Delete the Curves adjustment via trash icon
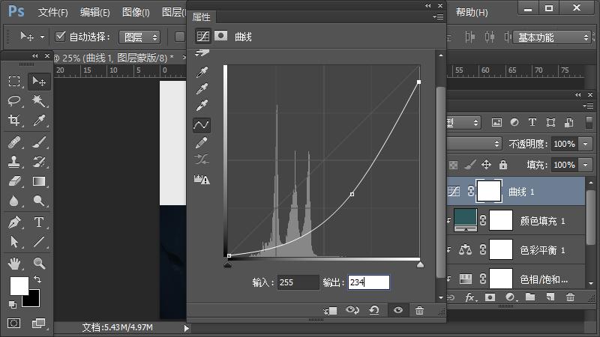600x337 pixels. (x=419, y=310)
